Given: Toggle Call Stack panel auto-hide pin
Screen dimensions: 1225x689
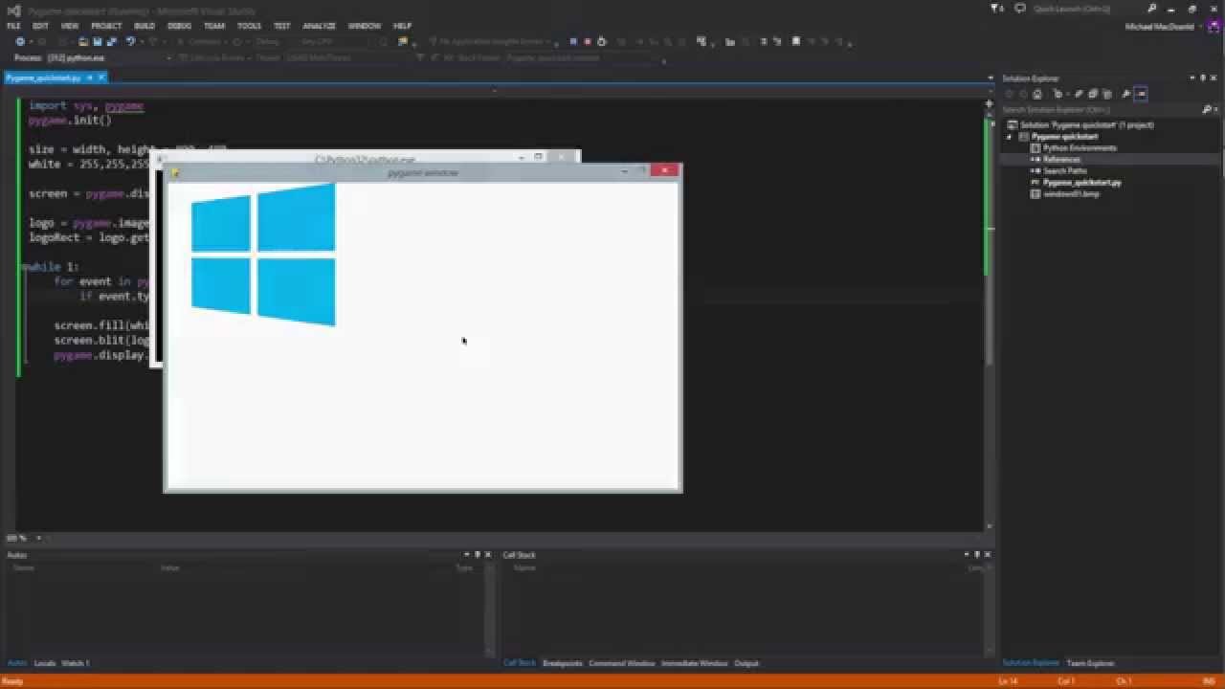Looking at the screenshot, I should (976, 555).
